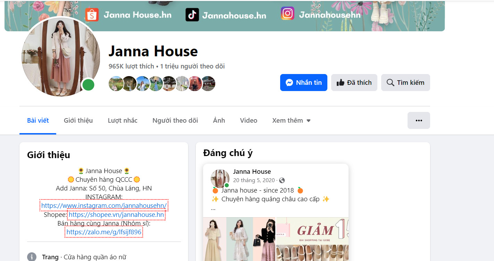Open the Instagram jannahousehn link
The width and height of the screenshot is (494, 261).
[x=104, y=206]
